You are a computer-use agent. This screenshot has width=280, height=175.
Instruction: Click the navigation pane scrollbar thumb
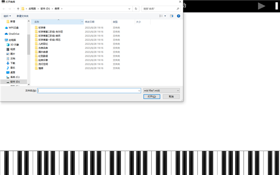point(28,45)
